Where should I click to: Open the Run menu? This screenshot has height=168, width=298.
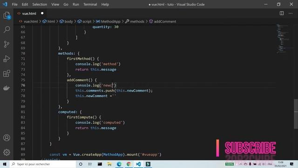(75, 4)
